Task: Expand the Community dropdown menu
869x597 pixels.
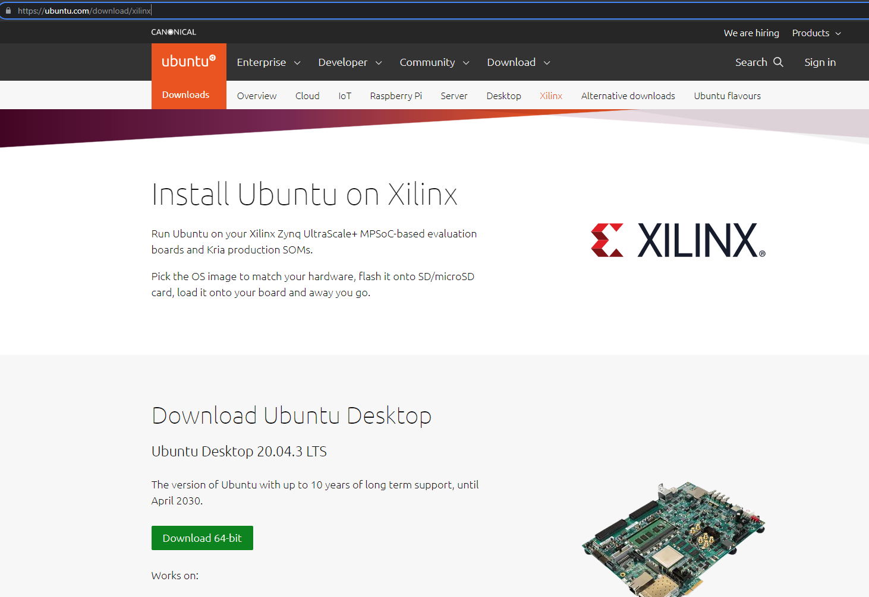Action: [434, 62]
